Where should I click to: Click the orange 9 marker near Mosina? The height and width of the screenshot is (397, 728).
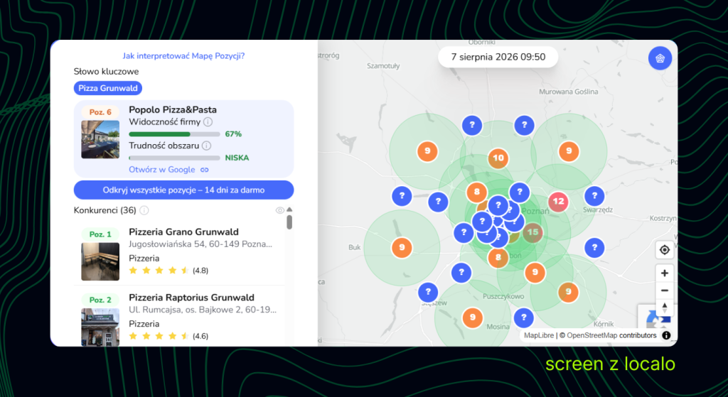coord(473,317)
